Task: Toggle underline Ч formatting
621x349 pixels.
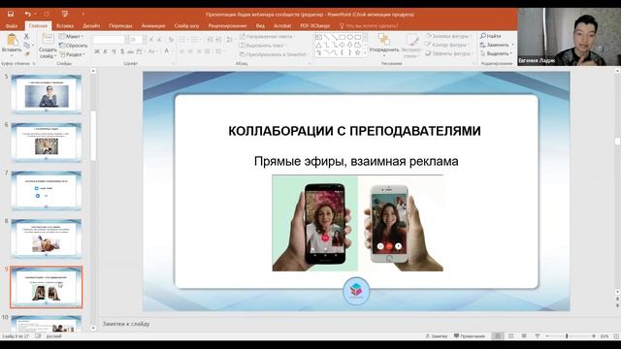Action: (114, 51)
